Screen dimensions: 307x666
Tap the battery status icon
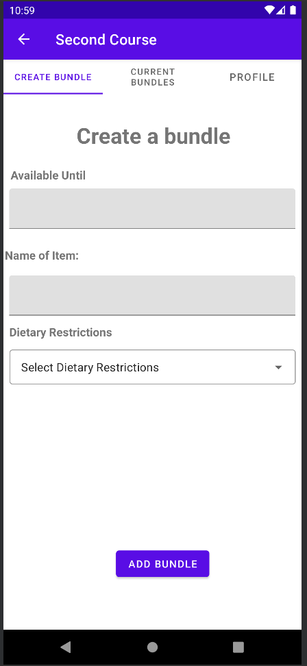click(x=293, y=10)
